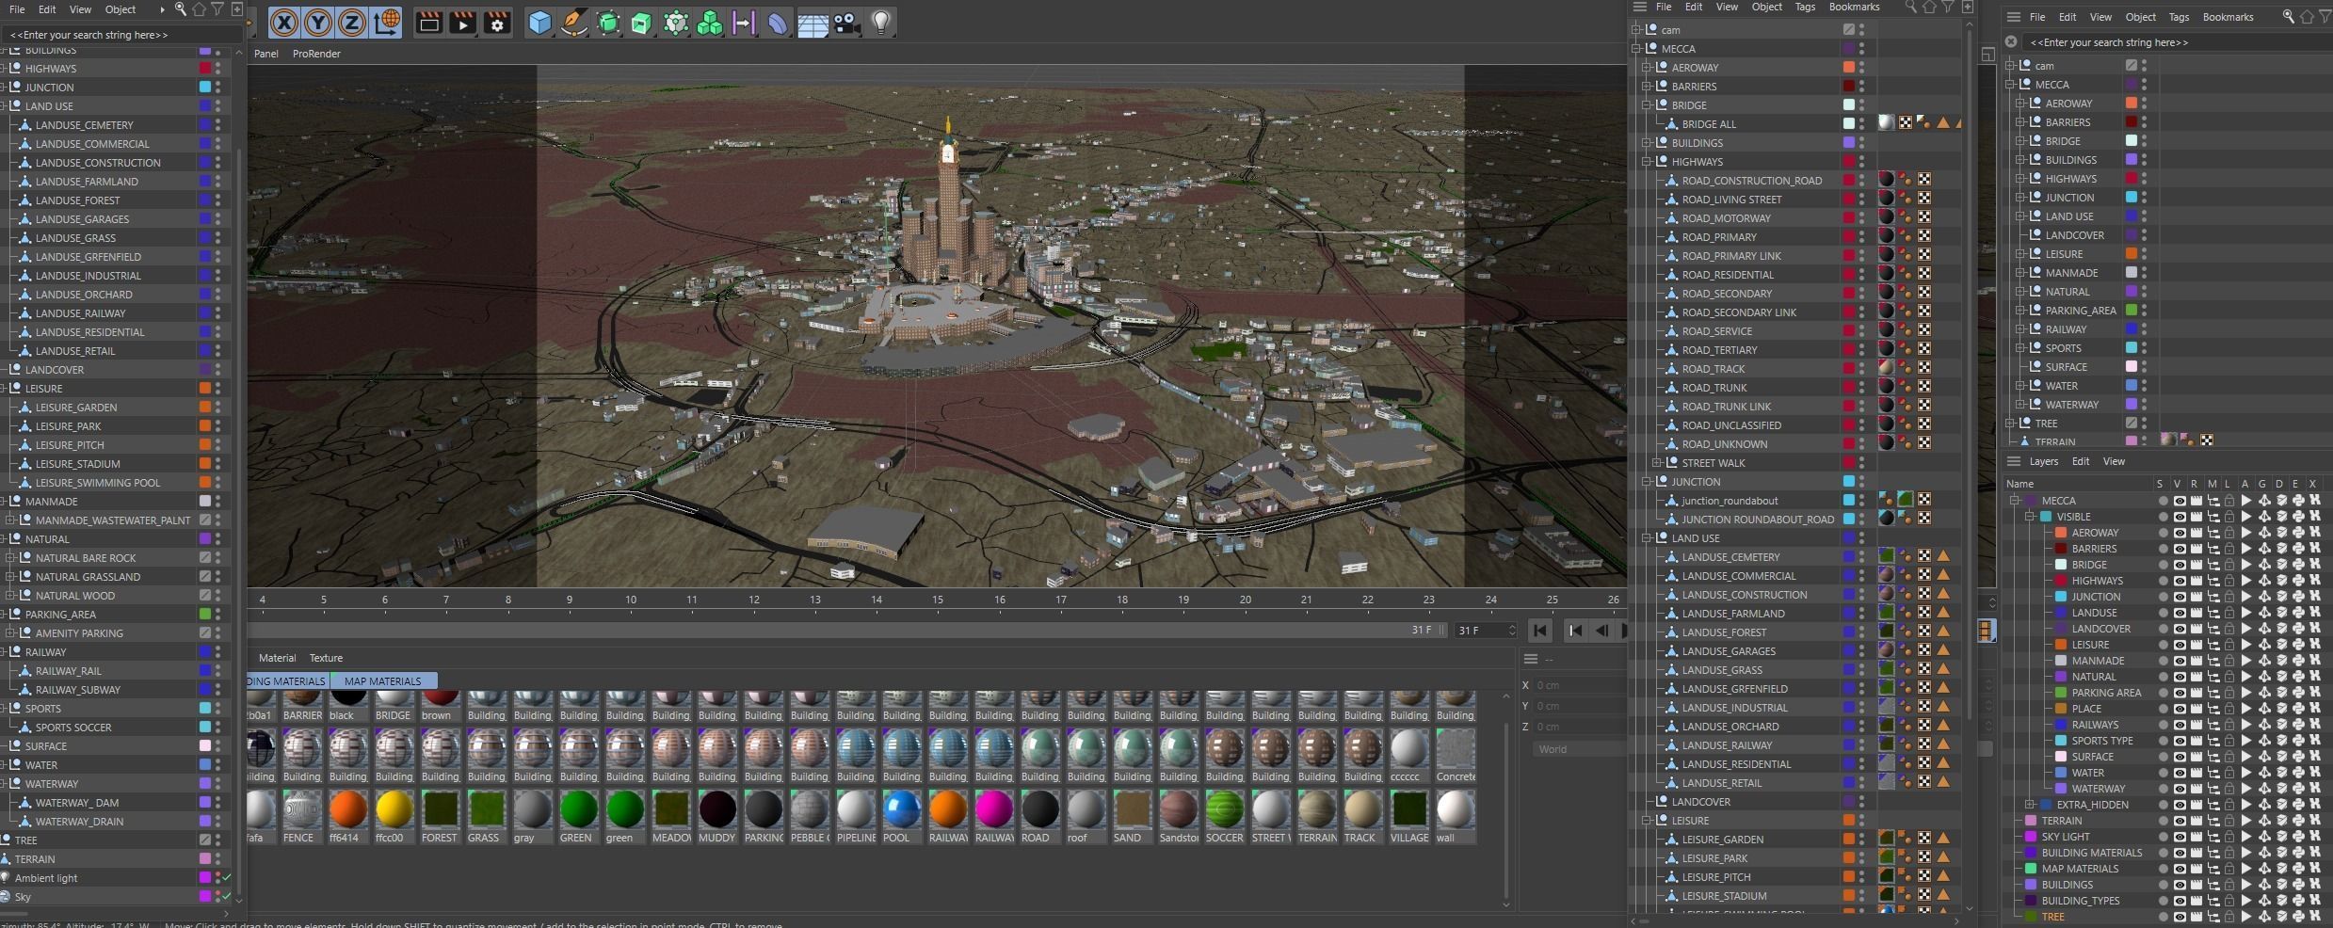Image resolution: width=2333 pixels, height=928 pixels.
Task: Open Panel menu above viewport
Action: [x=266, y=54]
